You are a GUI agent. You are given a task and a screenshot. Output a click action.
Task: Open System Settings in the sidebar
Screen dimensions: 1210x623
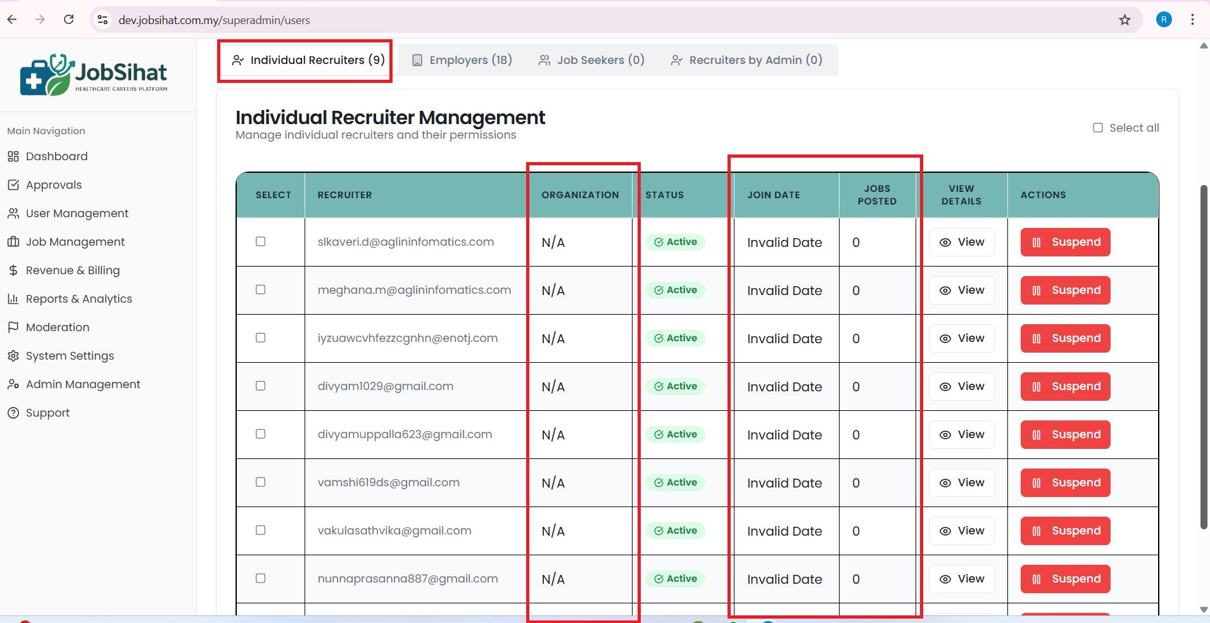click(70, 356)
